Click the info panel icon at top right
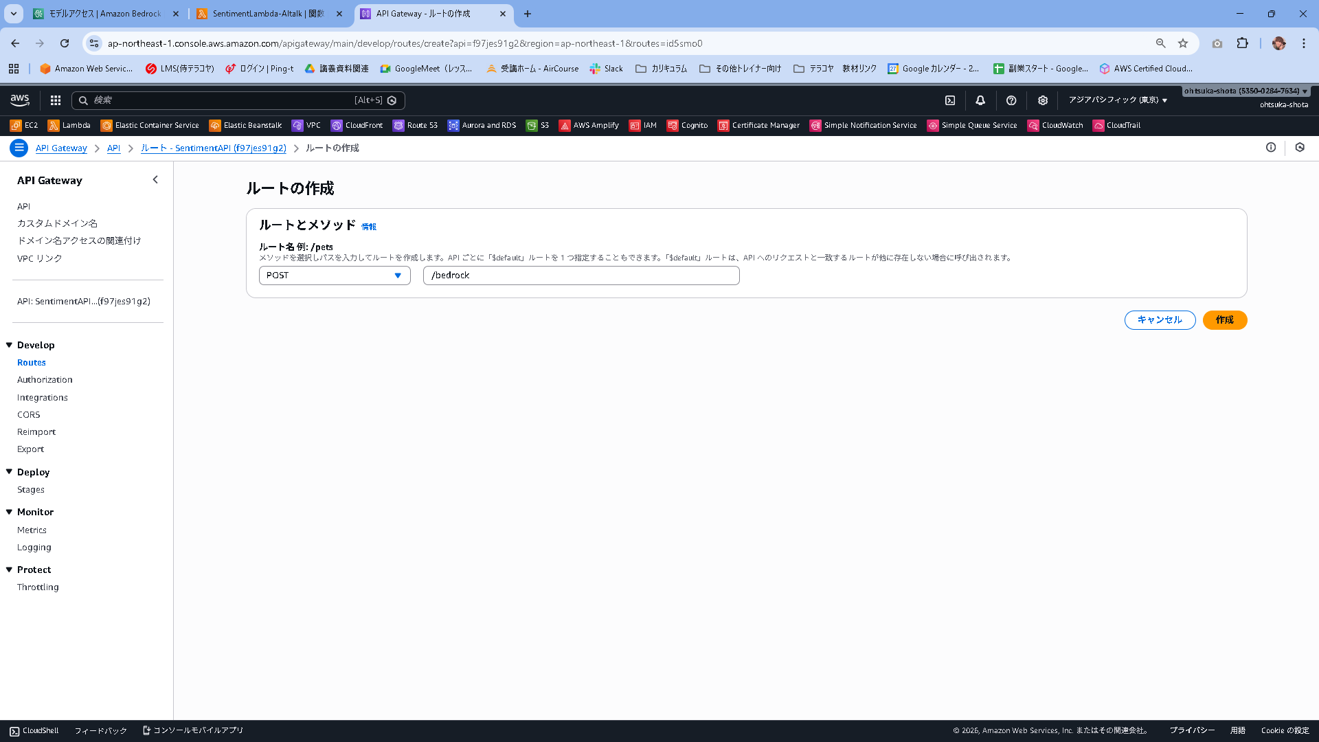 click(x=1271, y=148)
